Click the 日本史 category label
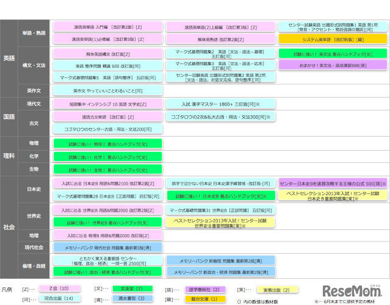This screenshot has height=305, width=390. (x=34, y=190)
